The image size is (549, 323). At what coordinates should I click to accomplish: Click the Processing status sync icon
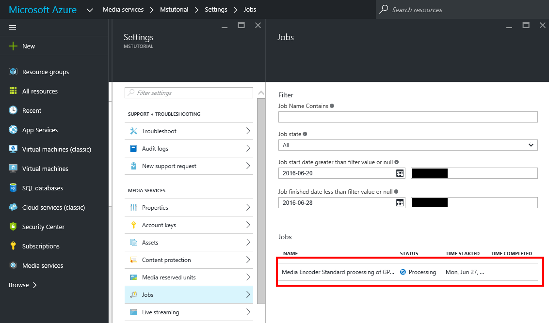pyautogui.click(x=403, y=272)
